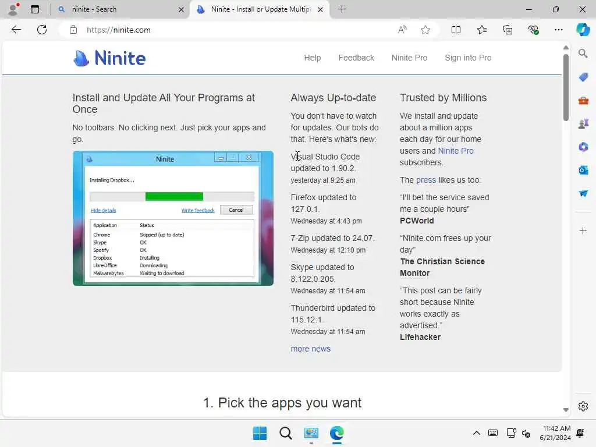
Task: Open sidebar Tools briefcase icon
Action: pos(583,101)
